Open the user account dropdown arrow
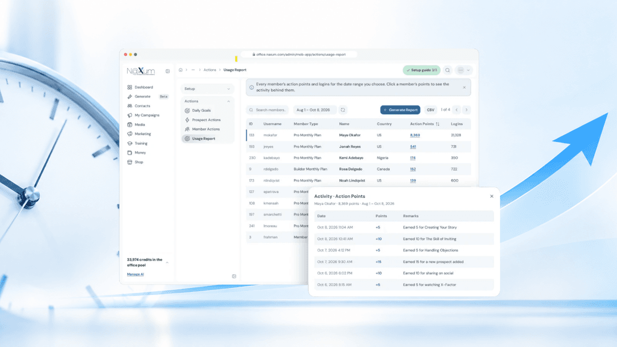Screen dimensions: 617x347 (468, 70)
